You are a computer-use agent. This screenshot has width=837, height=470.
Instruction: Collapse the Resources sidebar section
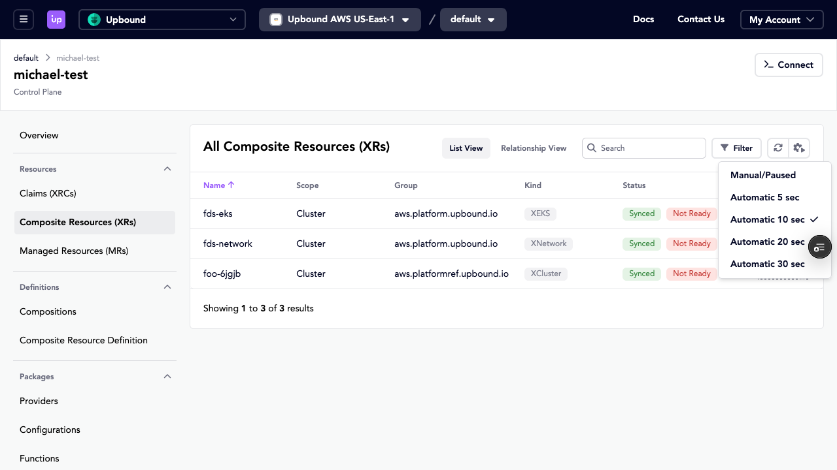tap(167, 169)
